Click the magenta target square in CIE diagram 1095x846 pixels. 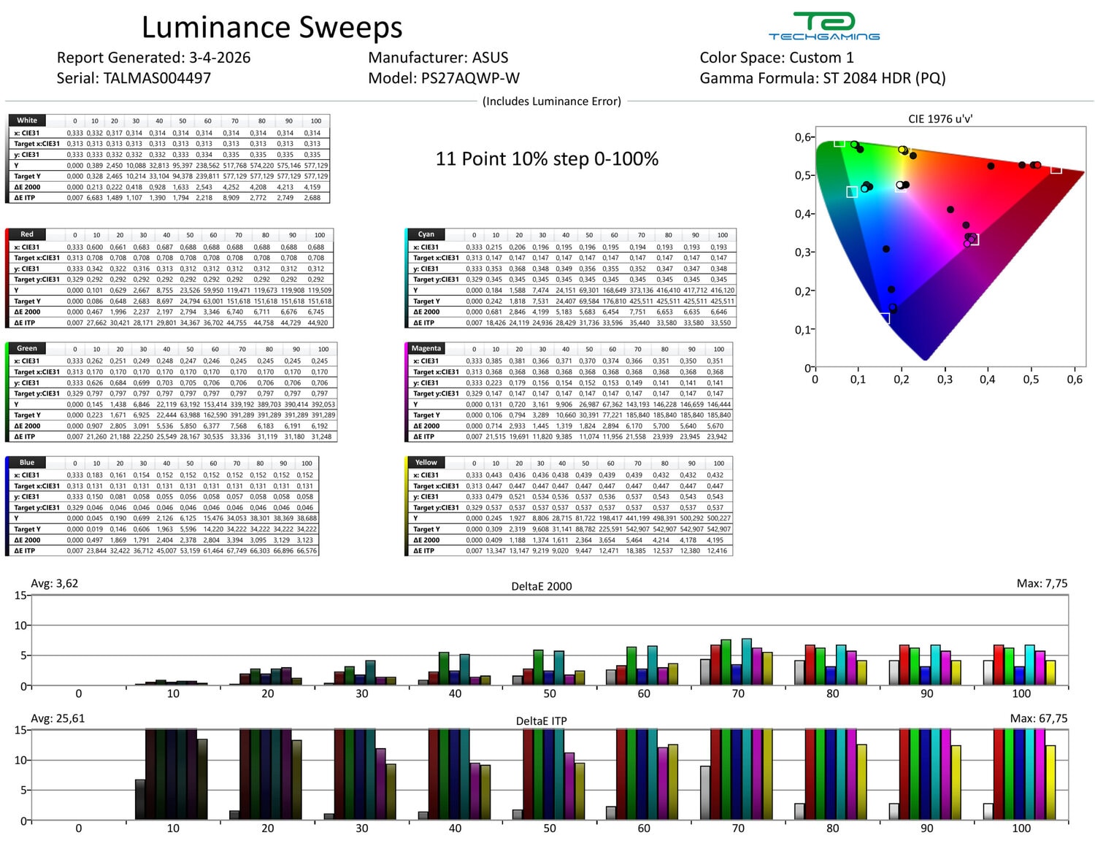click(974, 239)
